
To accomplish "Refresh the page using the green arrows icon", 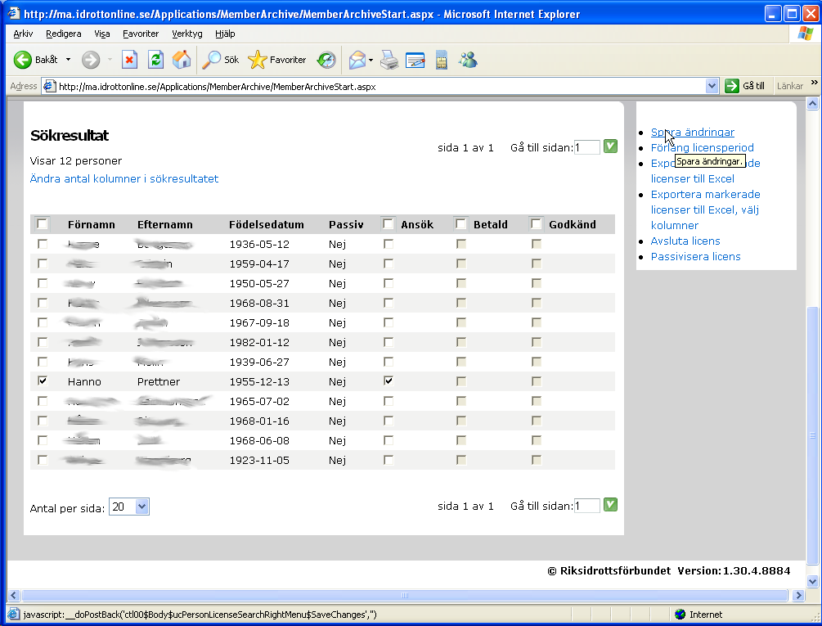I will pyautogui.click(x=155, y=60).
